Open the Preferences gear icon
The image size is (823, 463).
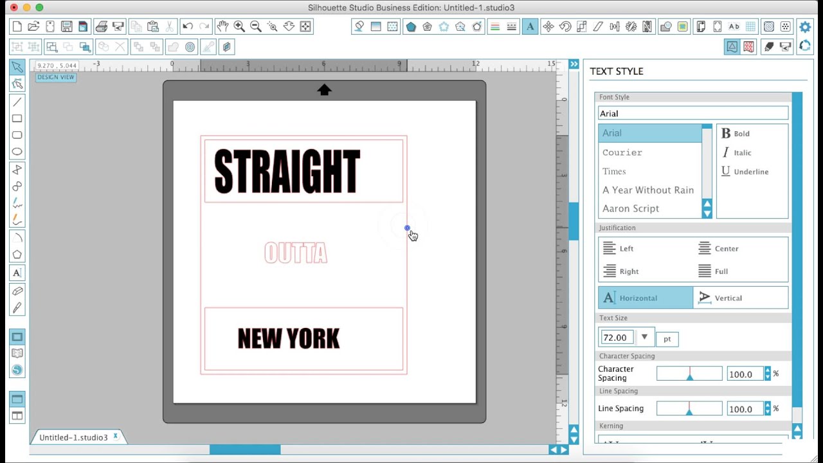(x=805, y=27)
